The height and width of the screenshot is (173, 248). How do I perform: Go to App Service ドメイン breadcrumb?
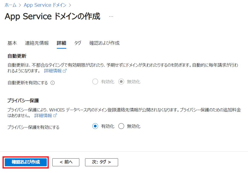pos(45,5)
